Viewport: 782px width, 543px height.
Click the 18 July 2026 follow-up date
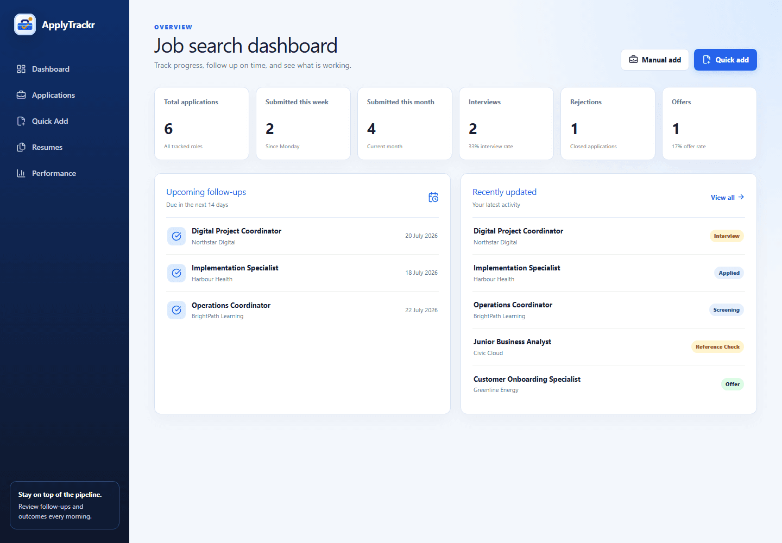coord(421,273)
